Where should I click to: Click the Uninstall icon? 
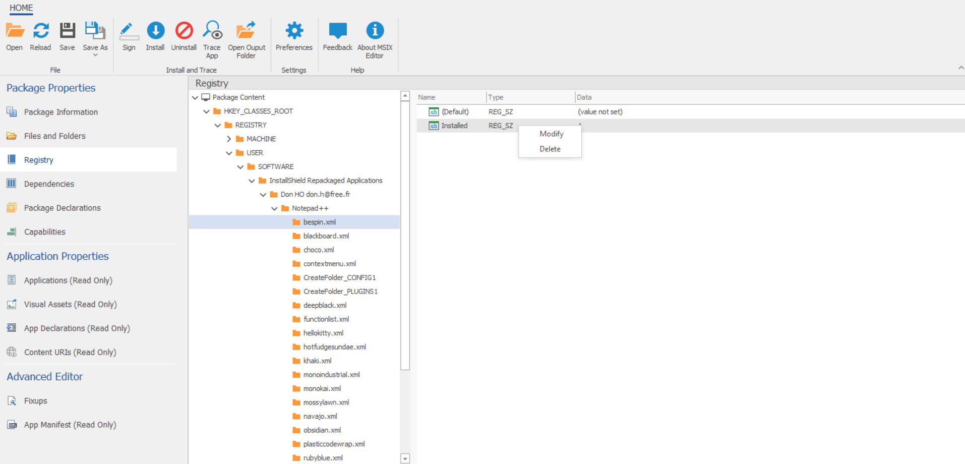(184, 31)
